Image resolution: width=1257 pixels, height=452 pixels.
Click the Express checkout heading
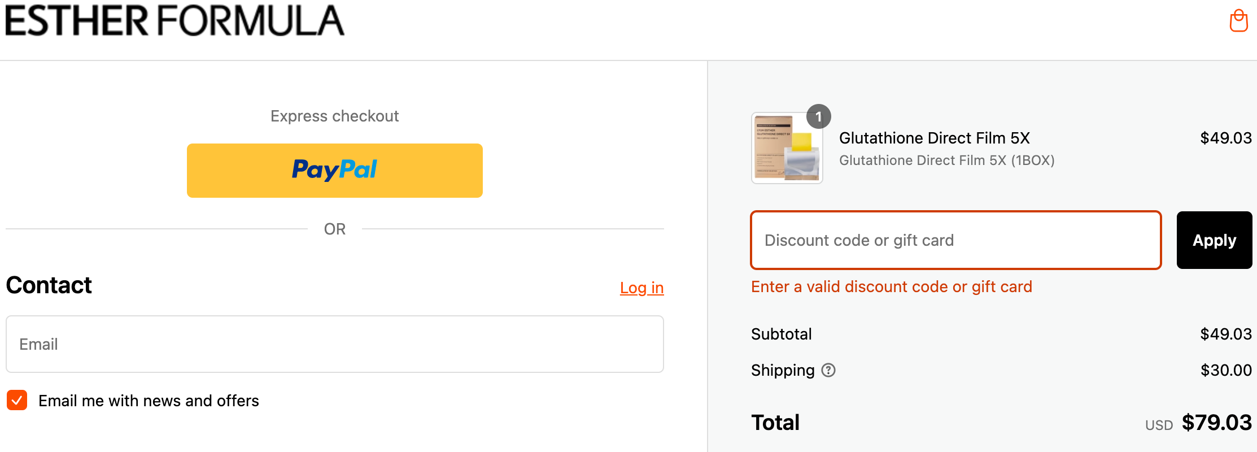tap(334, 116)
